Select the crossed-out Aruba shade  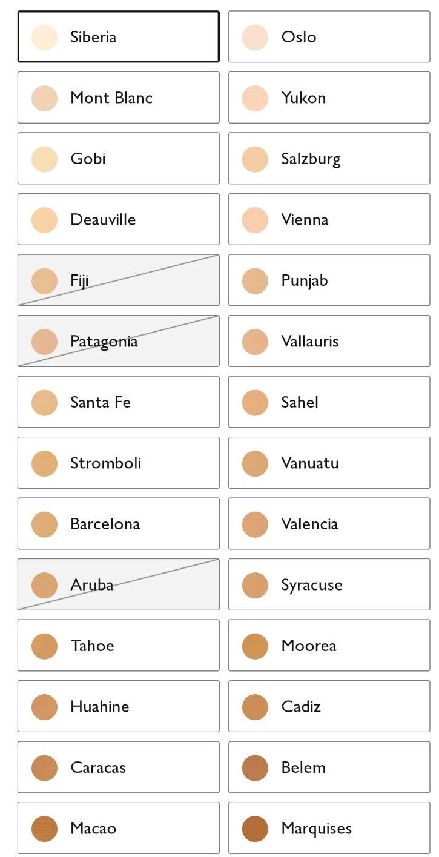[x=118, y=584]
